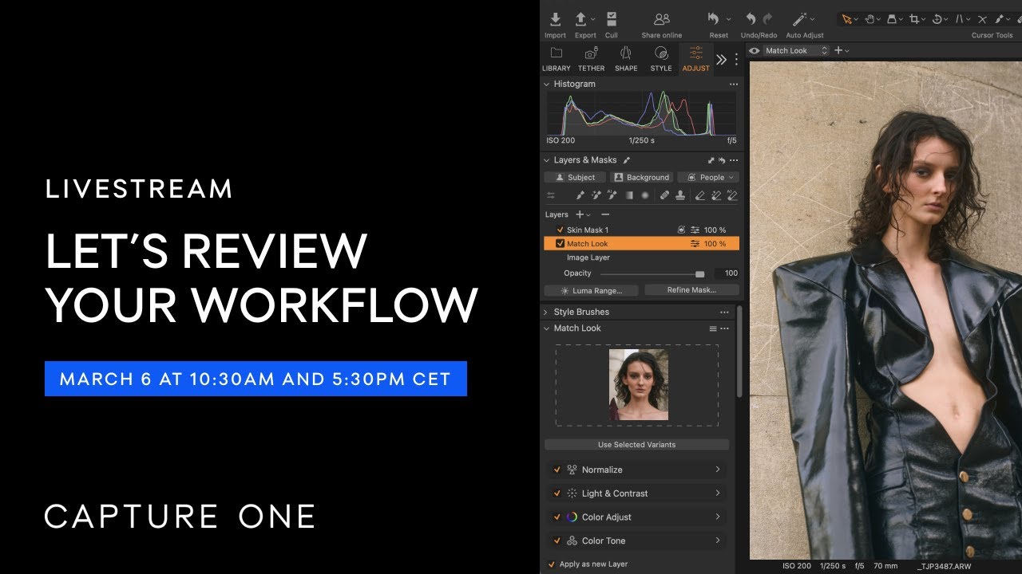Collapse the Layers & Masks panel
The image size is (1022, 574).
pyautogui.click(x=547, y=160)
